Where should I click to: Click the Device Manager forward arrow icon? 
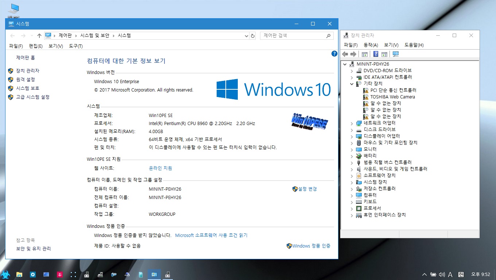(x=353, y=54)
